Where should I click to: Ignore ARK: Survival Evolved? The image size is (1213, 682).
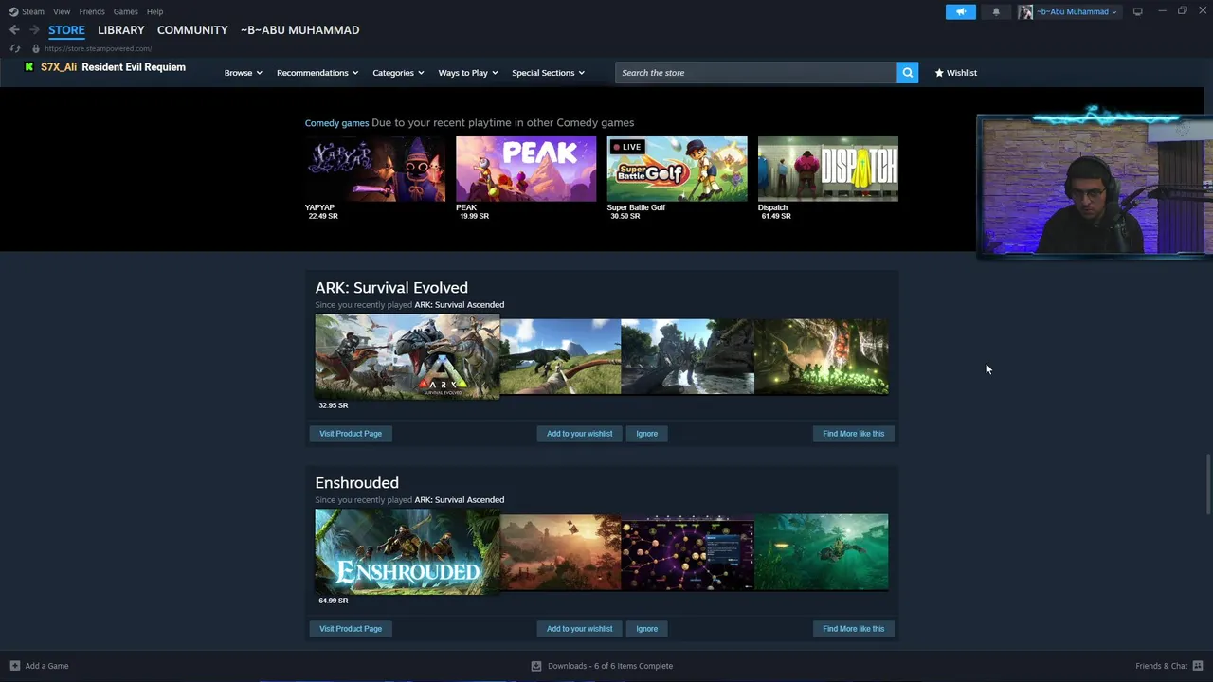[x=647, y=434]
